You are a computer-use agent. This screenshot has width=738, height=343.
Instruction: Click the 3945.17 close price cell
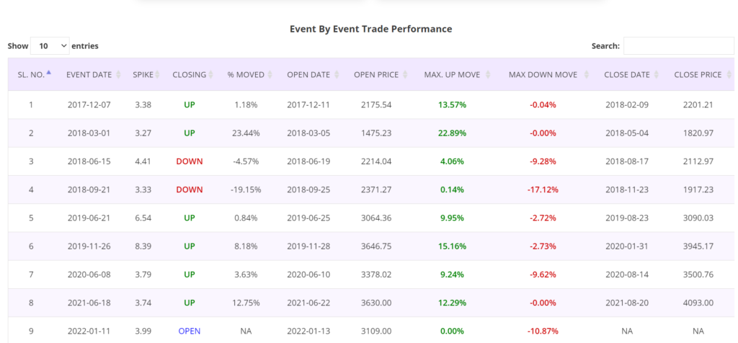pyautogui.click(x=697, y=246)
